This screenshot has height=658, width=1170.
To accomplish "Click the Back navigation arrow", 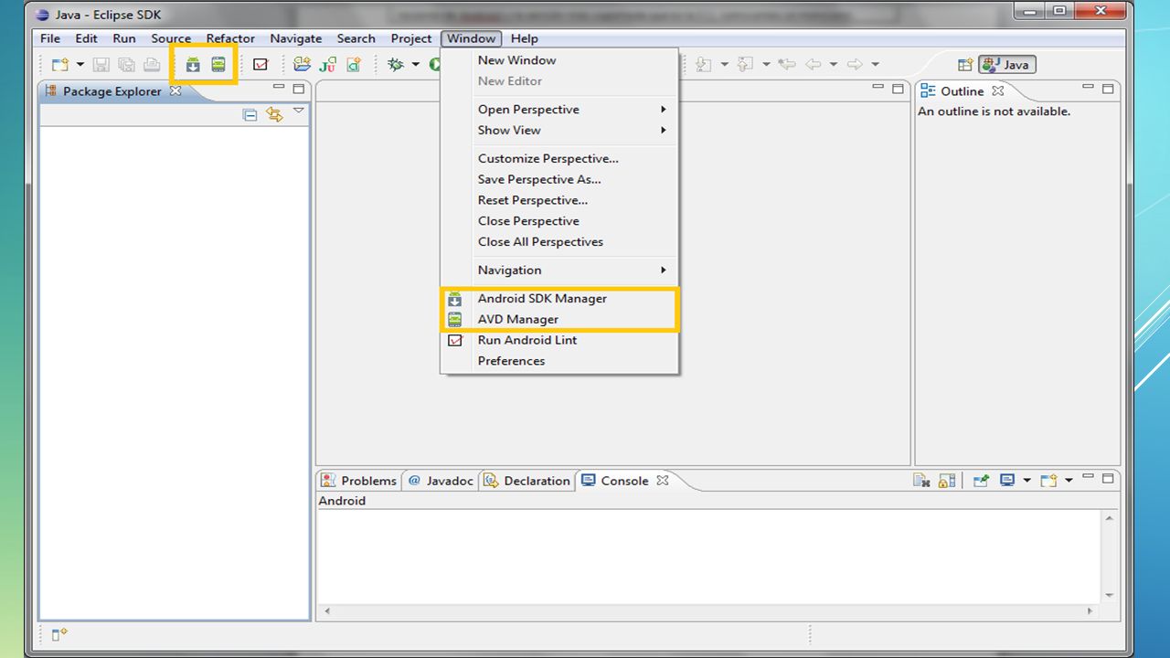I will pyautogui.click(x=813, y=64).
